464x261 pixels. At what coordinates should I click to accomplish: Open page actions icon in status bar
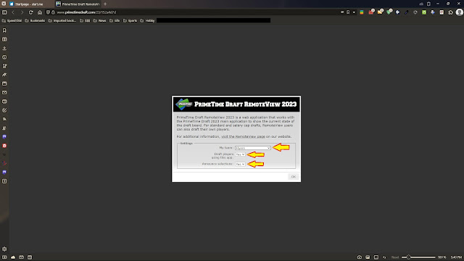[x=384, y=257]
